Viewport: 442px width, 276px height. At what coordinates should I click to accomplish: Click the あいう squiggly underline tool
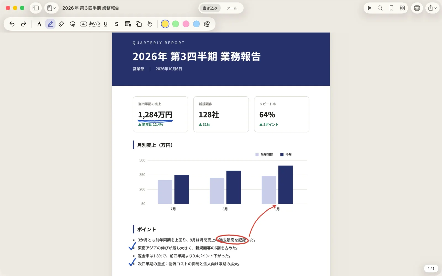(x=94, y=24)
